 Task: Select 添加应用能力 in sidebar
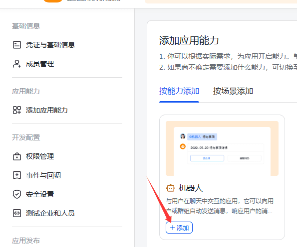46,110
